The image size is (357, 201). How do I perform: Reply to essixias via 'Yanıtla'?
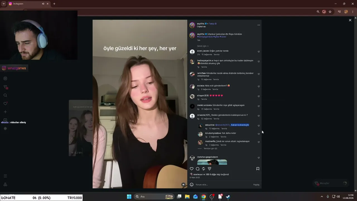[x=215, y=89]
